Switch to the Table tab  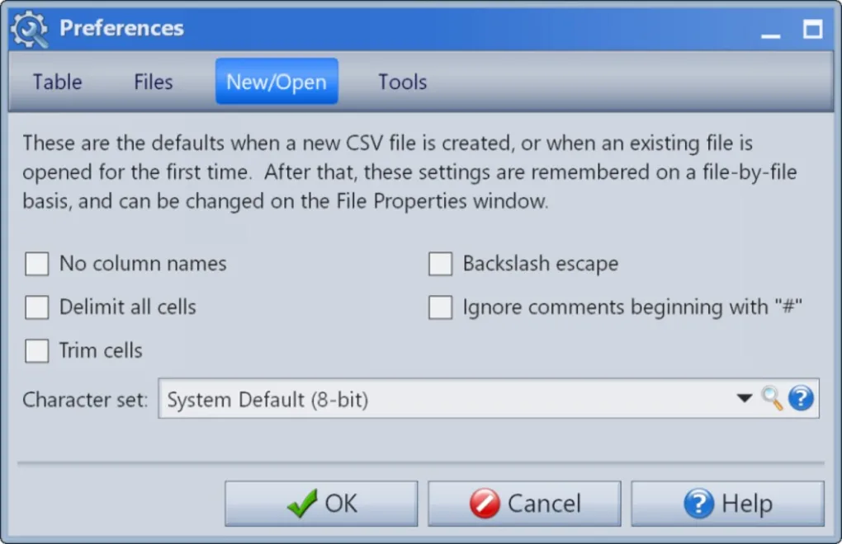pos(57,82)
